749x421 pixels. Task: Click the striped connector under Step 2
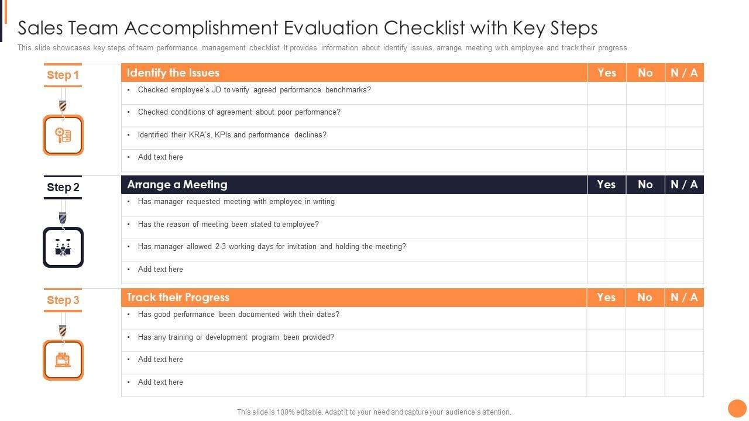point(63,218)
